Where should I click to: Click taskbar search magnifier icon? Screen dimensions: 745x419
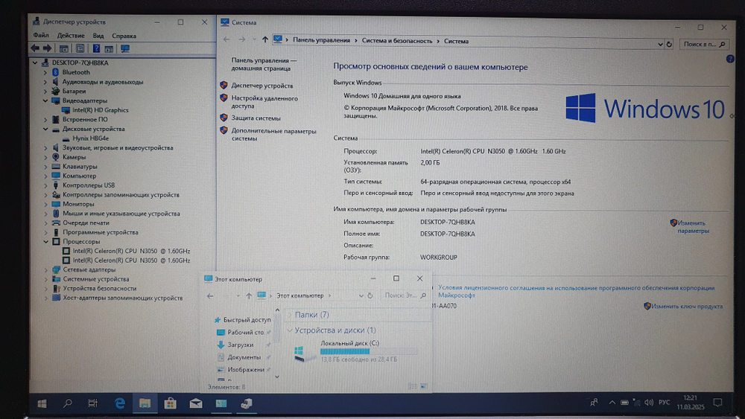click(68, 403)
